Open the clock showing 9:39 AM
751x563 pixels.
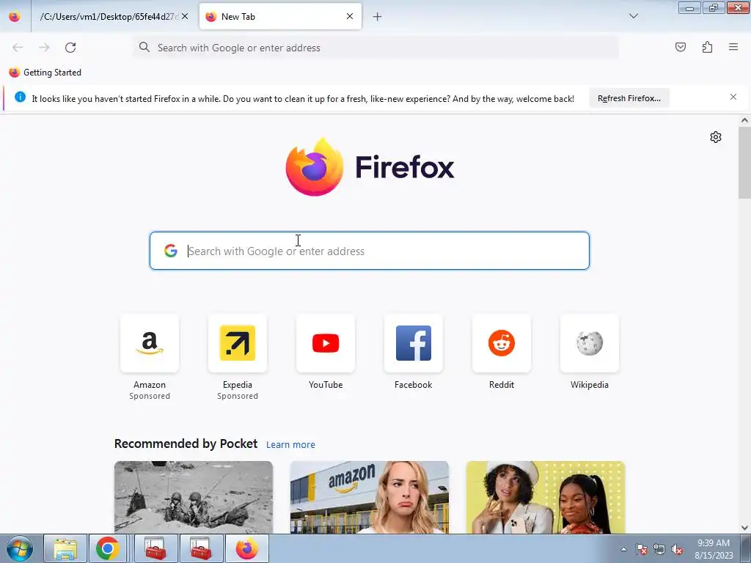tap(714, 549)
